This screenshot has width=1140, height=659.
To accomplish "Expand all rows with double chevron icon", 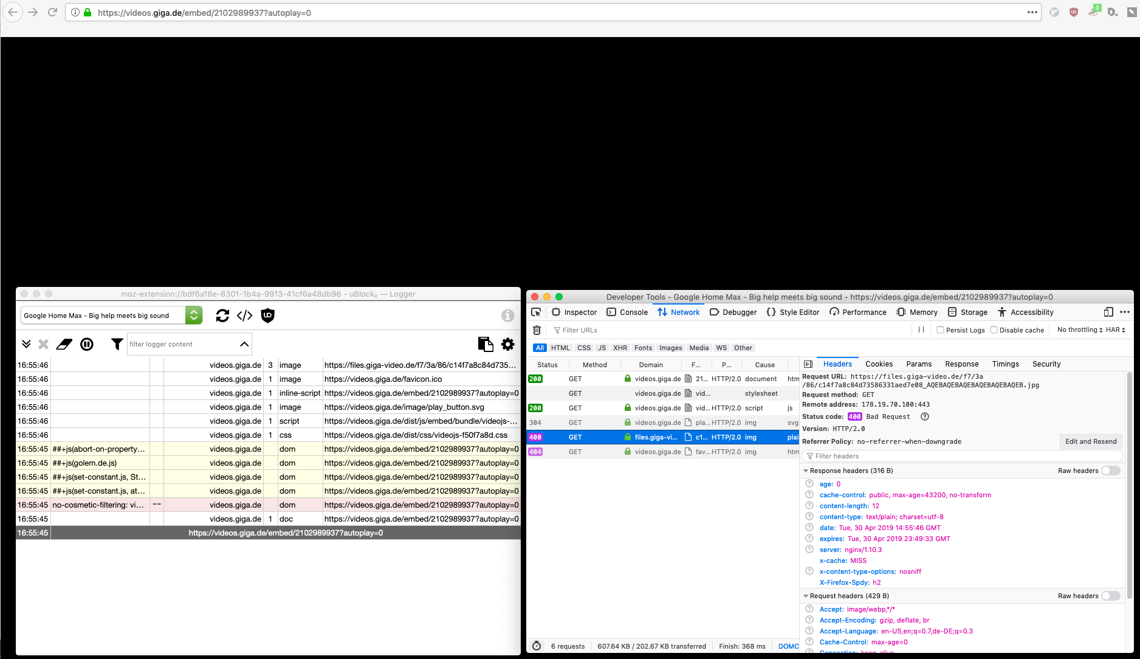I will 26,344.
